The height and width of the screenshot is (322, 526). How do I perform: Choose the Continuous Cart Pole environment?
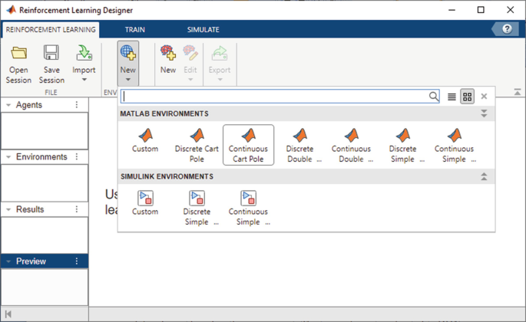click(248, 143)
